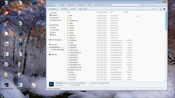Select Lokaler Datenträger in the navigation pane
The image size is (175, 98).
pos(58,50)
